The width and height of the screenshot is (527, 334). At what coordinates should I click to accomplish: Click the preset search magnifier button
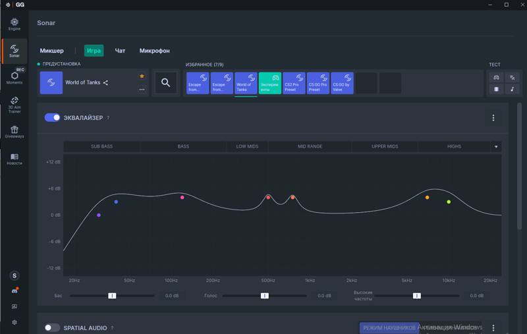coord(166,82)
